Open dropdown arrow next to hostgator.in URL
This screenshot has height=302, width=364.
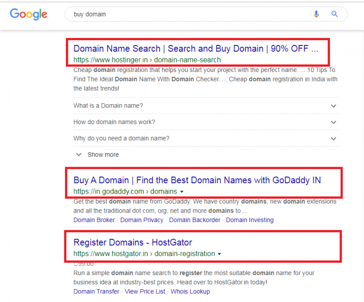pyautogui.click(x=219, y=254)
